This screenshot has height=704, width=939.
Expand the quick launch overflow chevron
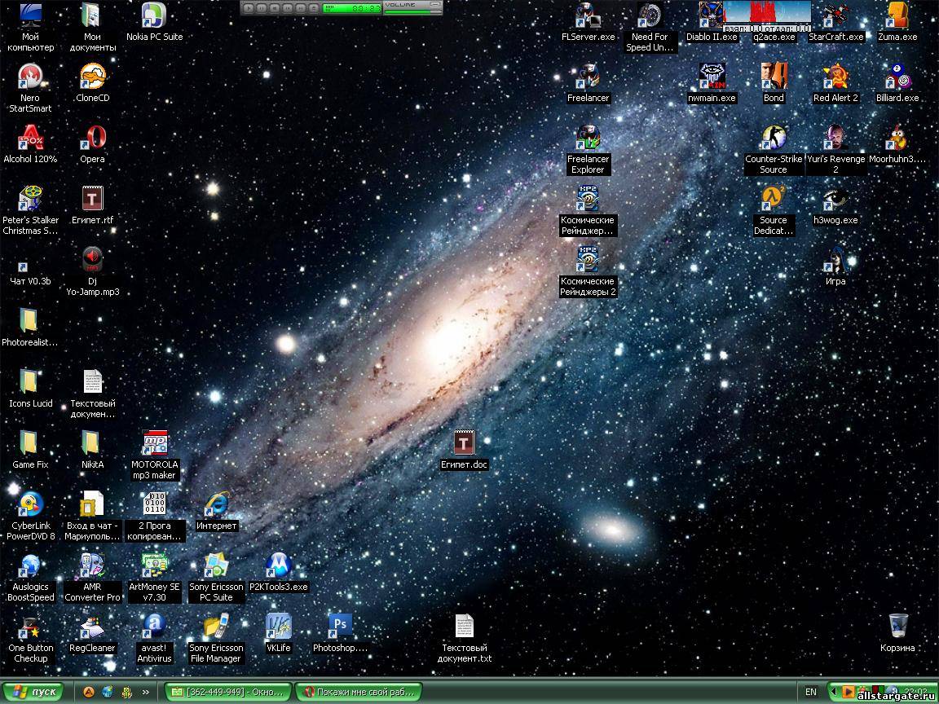146,693
